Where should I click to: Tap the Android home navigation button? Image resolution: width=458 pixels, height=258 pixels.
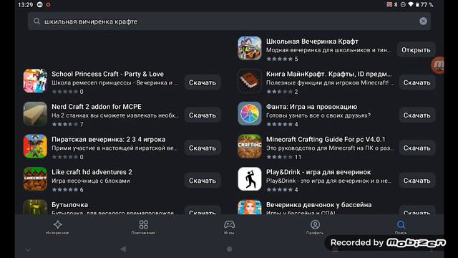coord(229,249)
